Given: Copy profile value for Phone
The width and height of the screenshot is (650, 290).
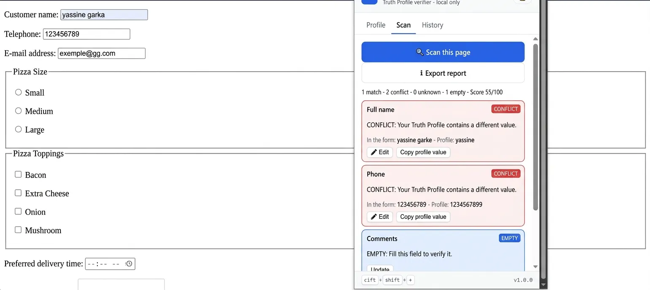Looking at the screenshot, I should [x=423, y=217].
